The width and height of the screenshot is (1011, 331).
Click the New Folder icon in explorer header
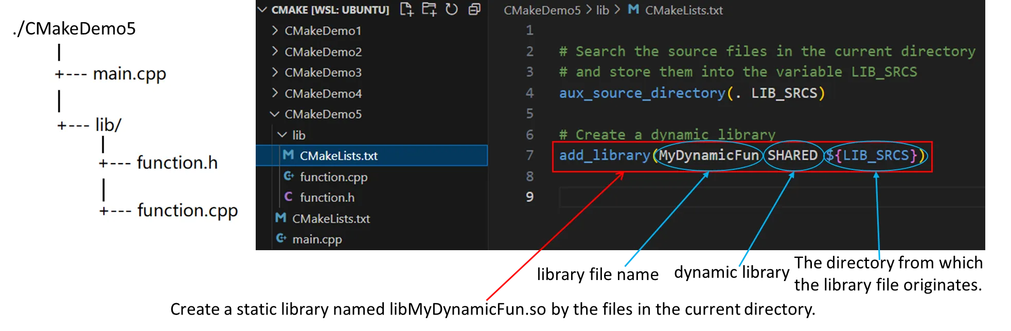coord(429,9)
